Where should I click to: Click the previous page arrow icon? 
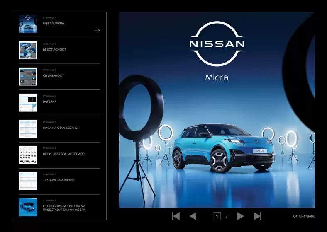point(193,216)
